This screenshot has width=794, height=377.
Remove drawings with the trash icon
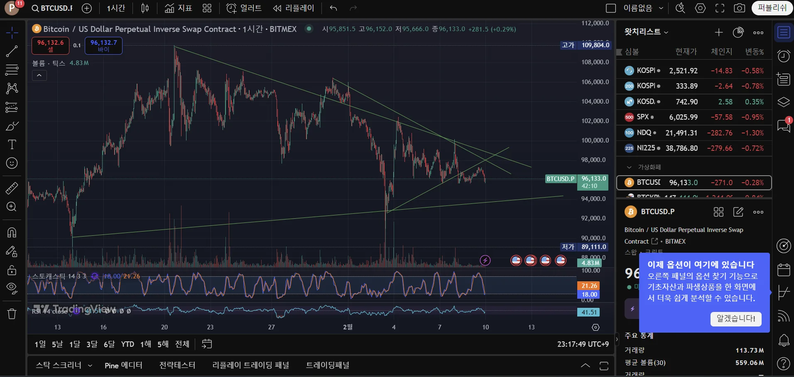click(12, 314)
